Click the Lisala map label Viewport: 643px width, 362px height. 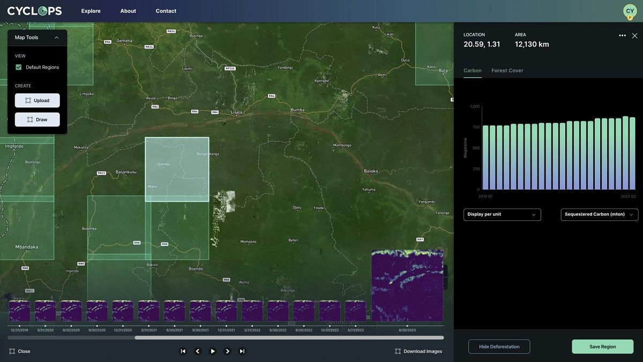click(236, 113)
